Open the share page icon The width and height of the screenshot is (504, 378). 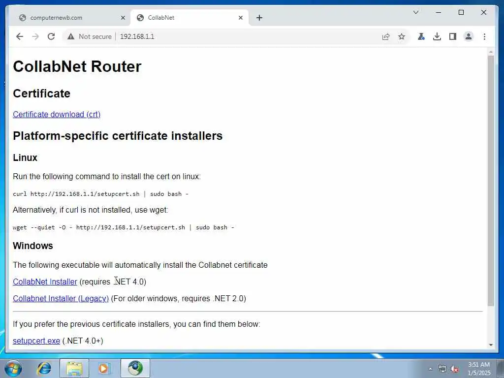(x=386, y=36)
